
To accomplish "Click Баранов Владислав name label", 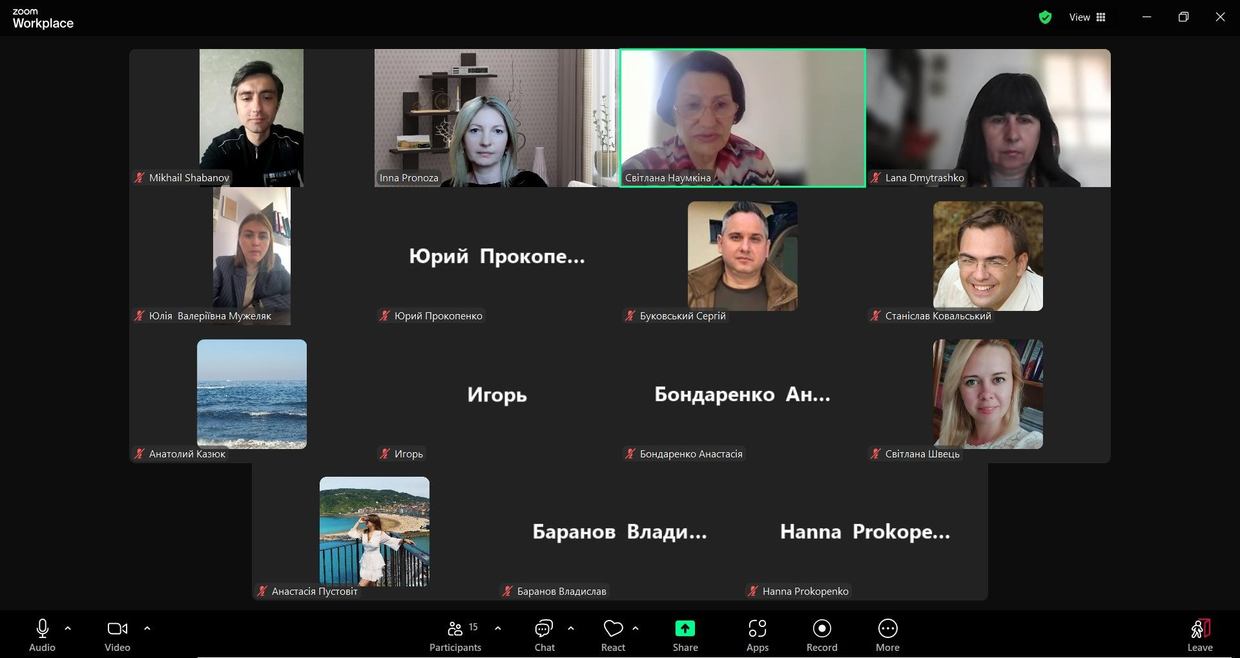I will click(x=562, y=592).
